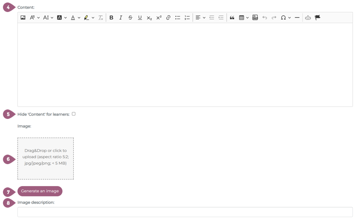The width and height of the screenshot is (357, 223).
Task: Open the insert table dropdown
Action: tap(247, 18)
